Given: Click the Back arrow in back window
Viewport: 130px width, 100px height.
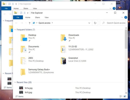Looking at the screenshot, I should (x=5, y=14).
